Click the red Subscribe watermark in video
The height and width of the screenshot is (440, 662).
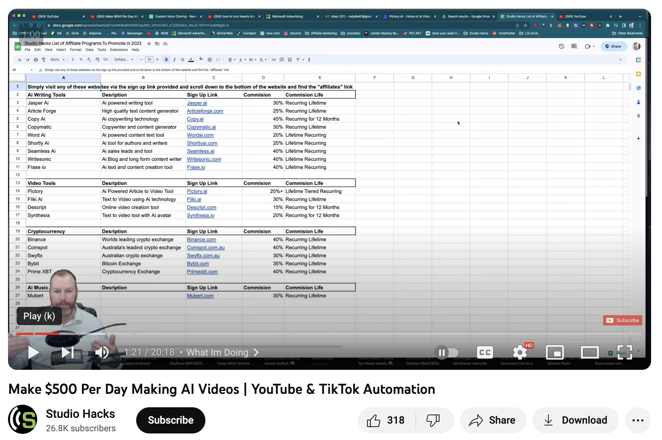tap(622, 320)
